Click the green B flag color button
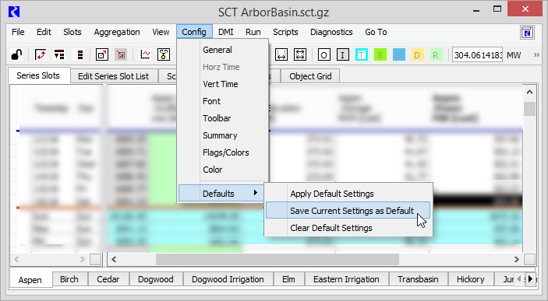This screenshot has height=301, width=548. tap(380, 54)
